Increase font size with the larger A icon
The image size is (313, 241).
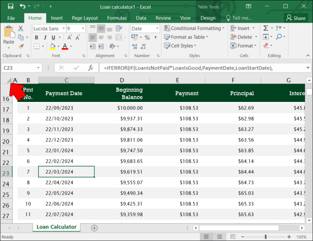(x=69, y=37)
